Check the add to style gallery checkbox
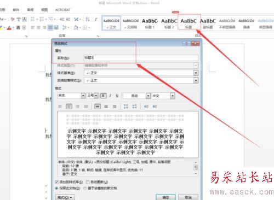Screen dimensions: 274x200 [57, 182]
